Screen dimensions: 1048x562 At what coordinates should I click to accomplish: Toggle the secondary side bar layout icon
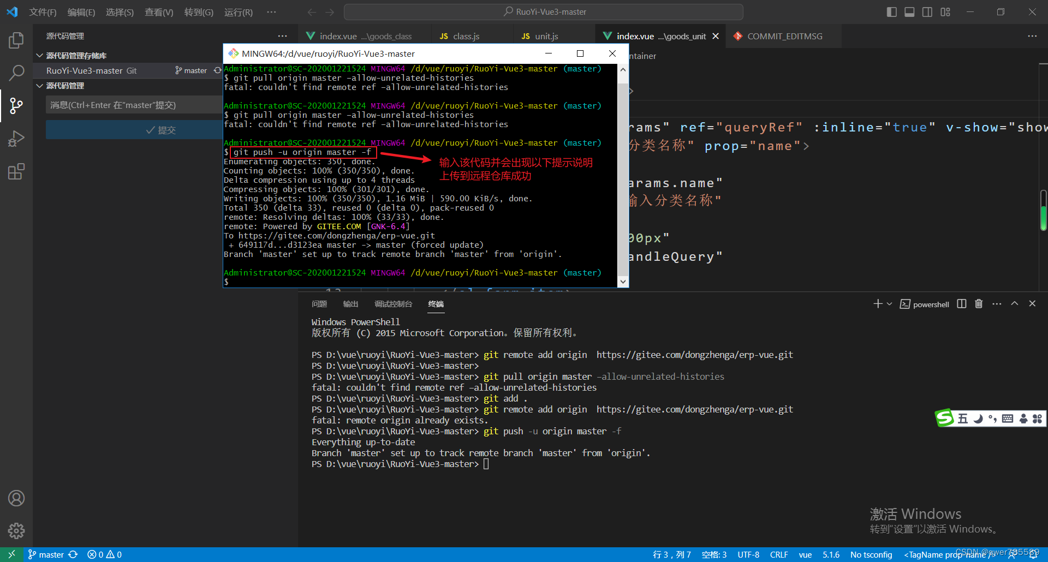[927, 12]
